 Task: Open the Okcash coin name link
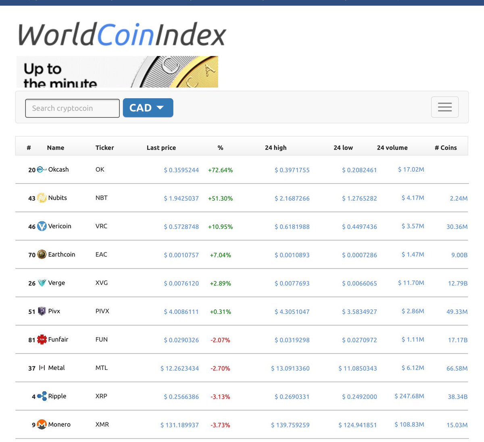(58, 170)
